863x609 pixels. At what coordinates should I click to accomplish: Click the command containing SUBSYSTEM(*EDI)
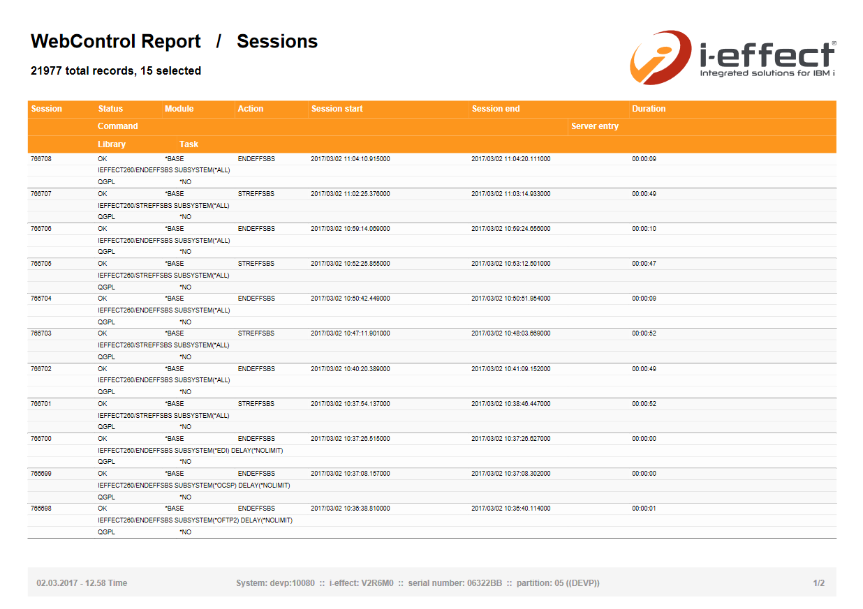click(190, 450)
